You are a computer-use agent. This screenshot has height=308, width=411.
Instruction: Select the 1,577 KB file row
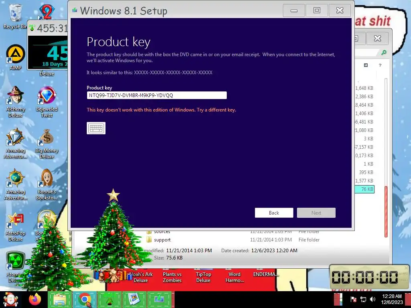tap(364, 181)
